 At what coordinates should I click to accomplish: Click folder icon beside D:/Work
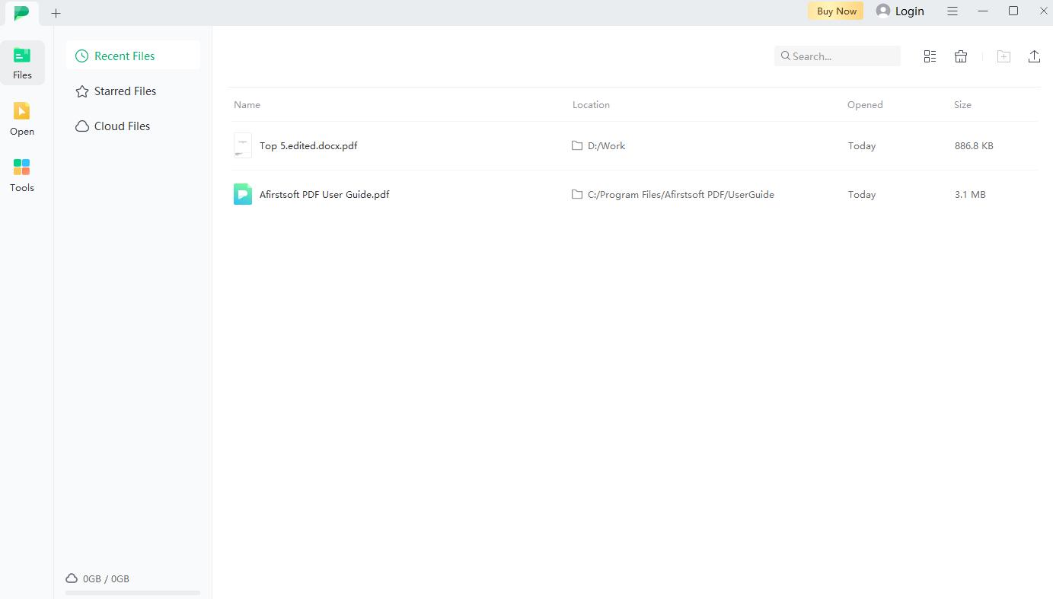577,145
